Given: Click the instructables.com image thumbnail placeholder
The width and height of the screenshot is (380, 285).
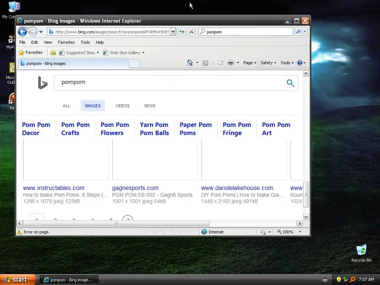Looking at the screenshot, I should click(66, 160).
